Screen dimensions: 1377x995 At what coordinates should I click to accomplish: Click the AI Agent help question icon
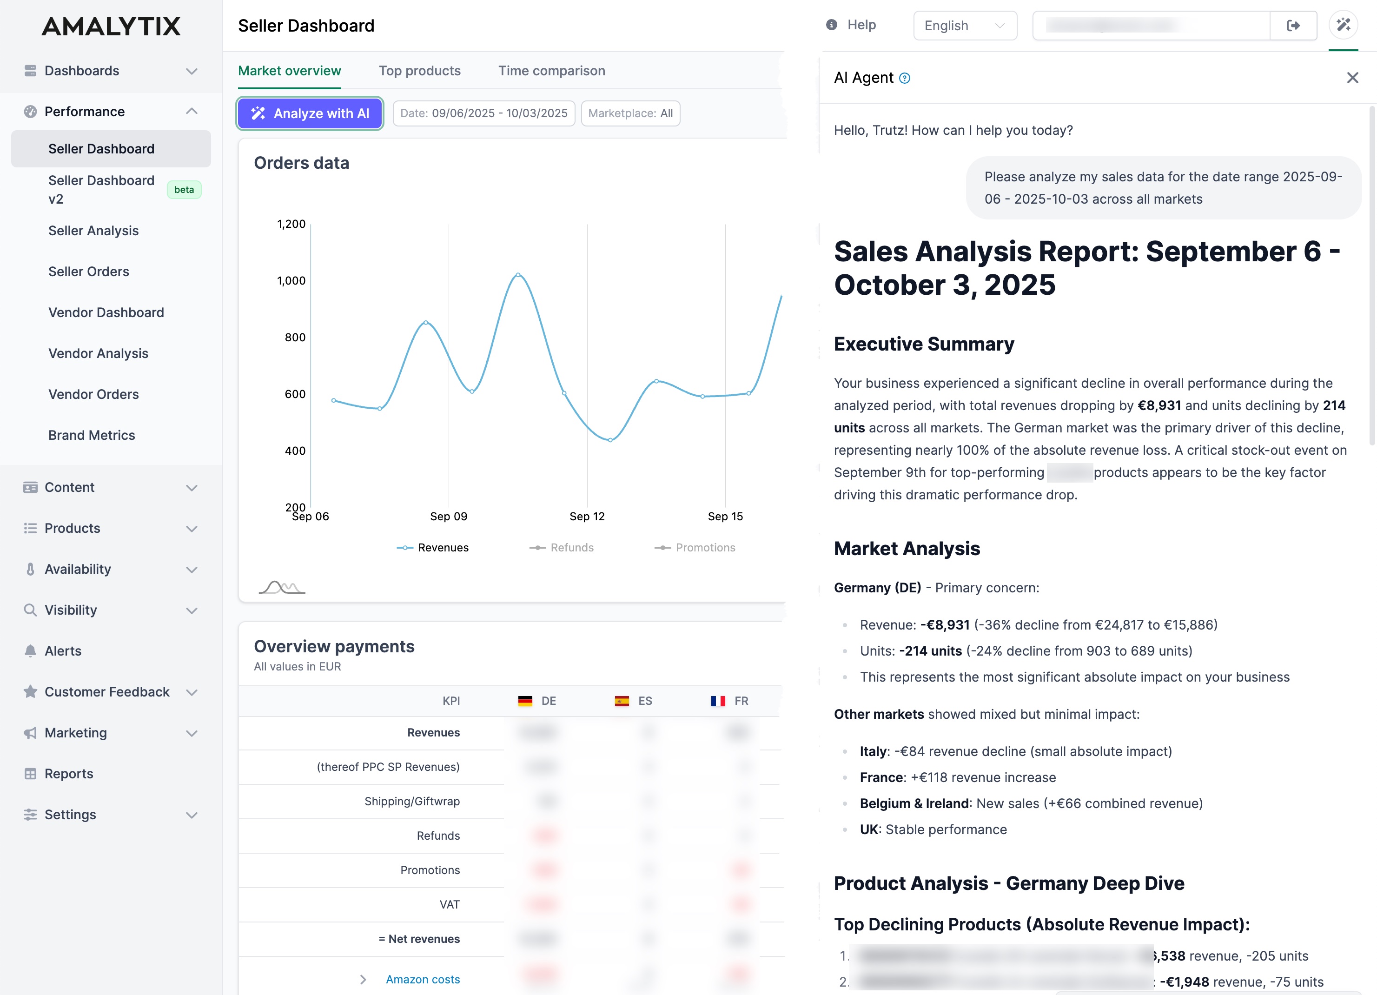point(905,78)
